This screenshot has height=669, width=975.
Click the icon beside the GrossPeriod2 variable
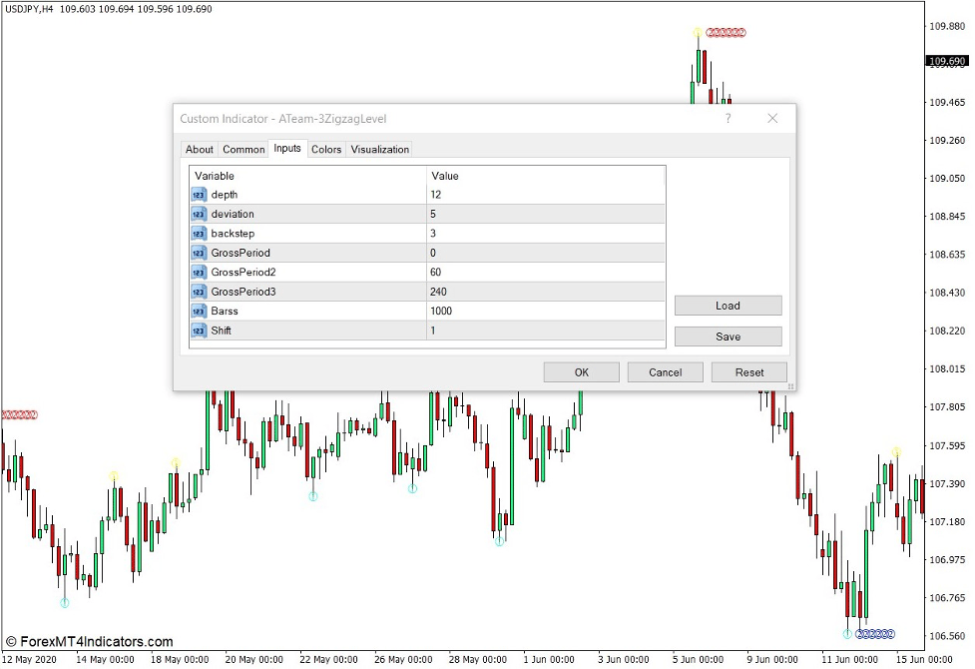pyautogui.click(x=199, y=273)
